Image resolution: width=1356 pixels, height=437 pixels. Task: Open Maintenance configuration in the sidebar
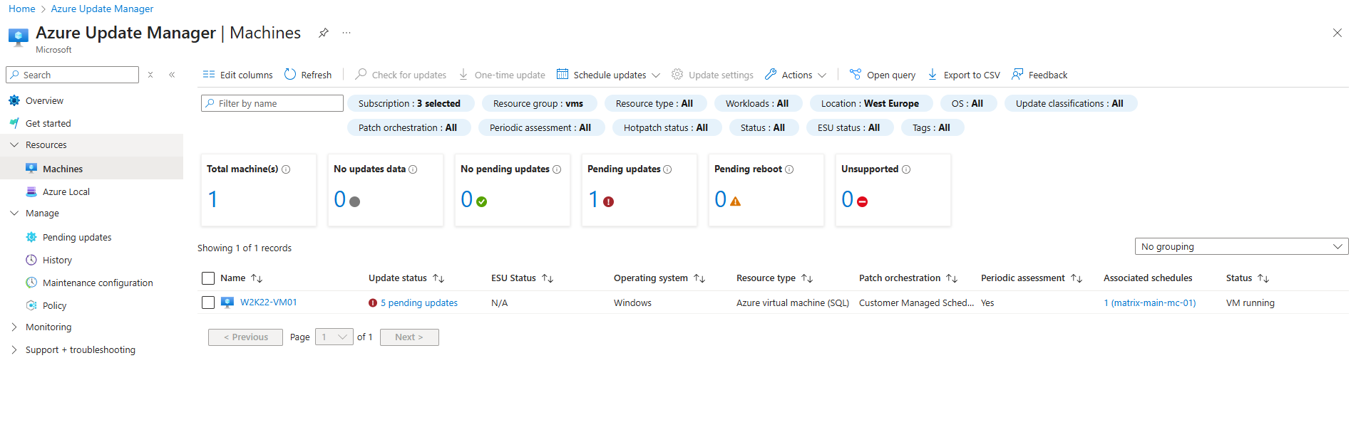click(x=98, y=283)
